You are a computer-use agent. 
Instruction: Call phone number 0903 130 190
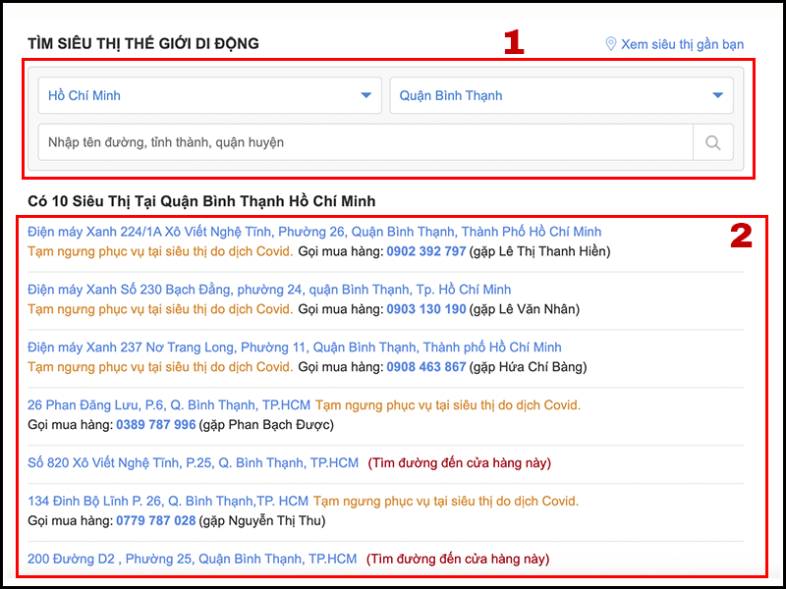pos(426,309)
